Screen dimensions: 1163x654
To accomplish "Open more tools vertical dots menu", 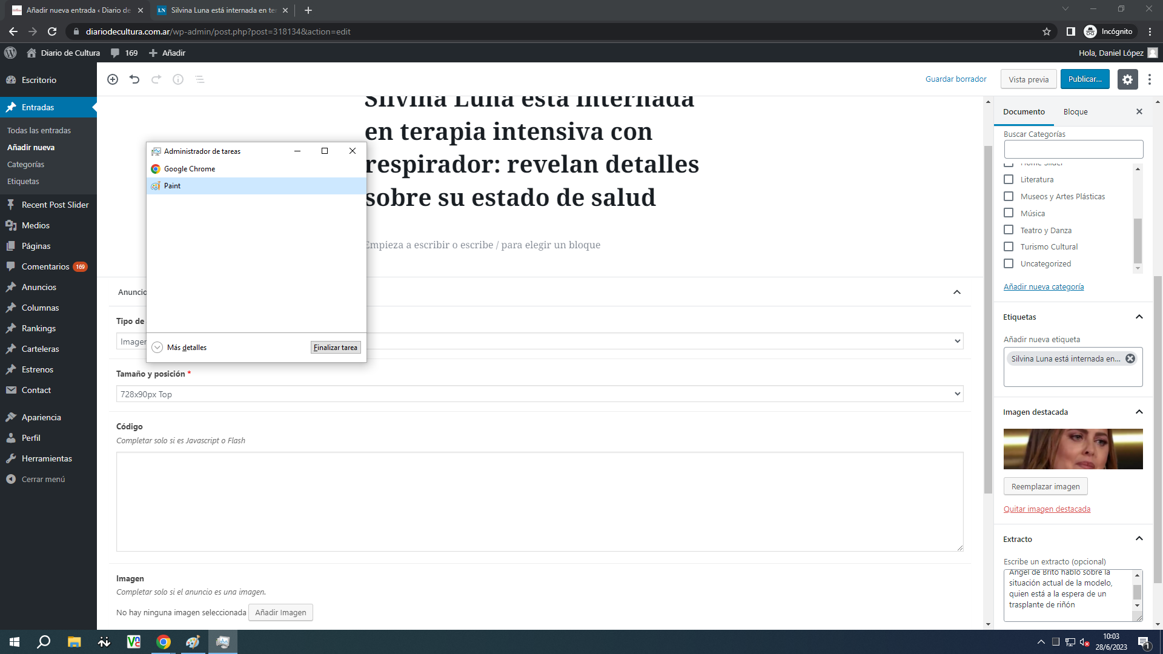I will pos(1150,79).
